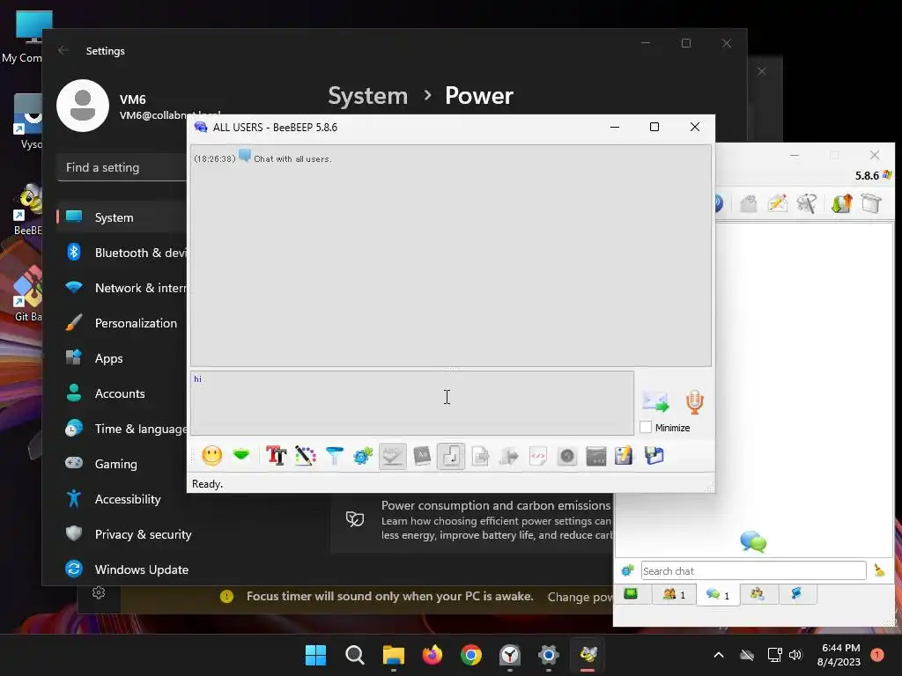Click the VM6 profile avatar in Settings
902x676 pixels.
(x=83, y=106)
